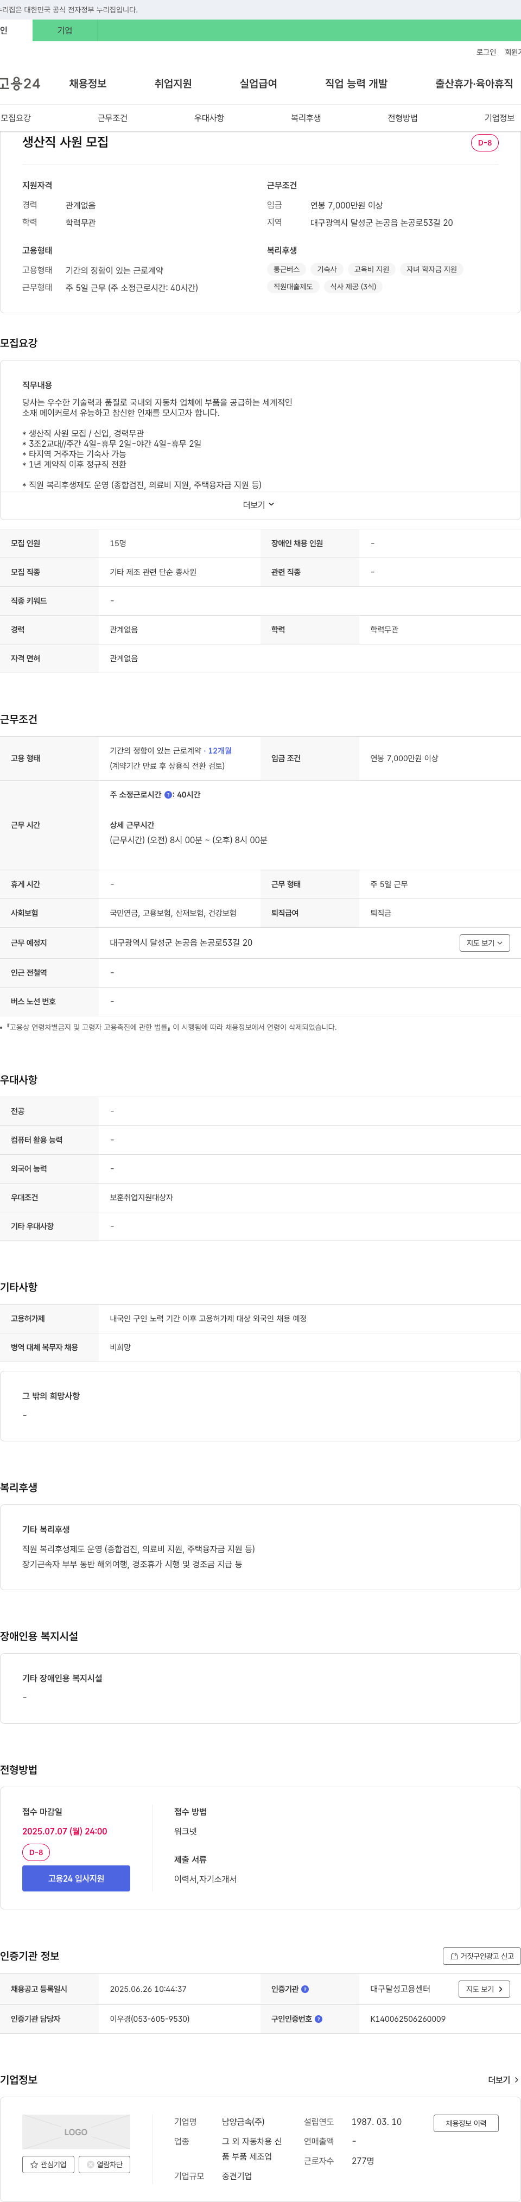
Task: Click the registration date 2025.06.26 10:44:37
Action: [148, 1989]
